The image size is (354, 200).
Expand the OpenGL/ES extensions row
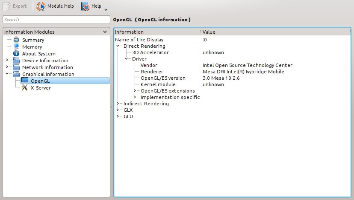point(135,91)
